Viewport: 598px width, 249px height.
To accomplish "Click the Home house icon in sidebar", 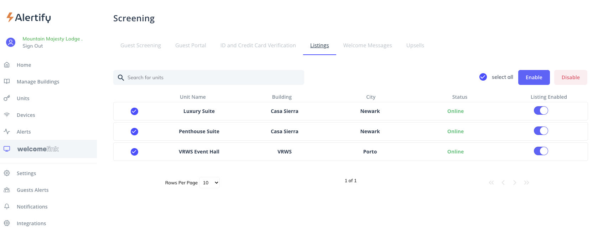I will click(7, 65).
